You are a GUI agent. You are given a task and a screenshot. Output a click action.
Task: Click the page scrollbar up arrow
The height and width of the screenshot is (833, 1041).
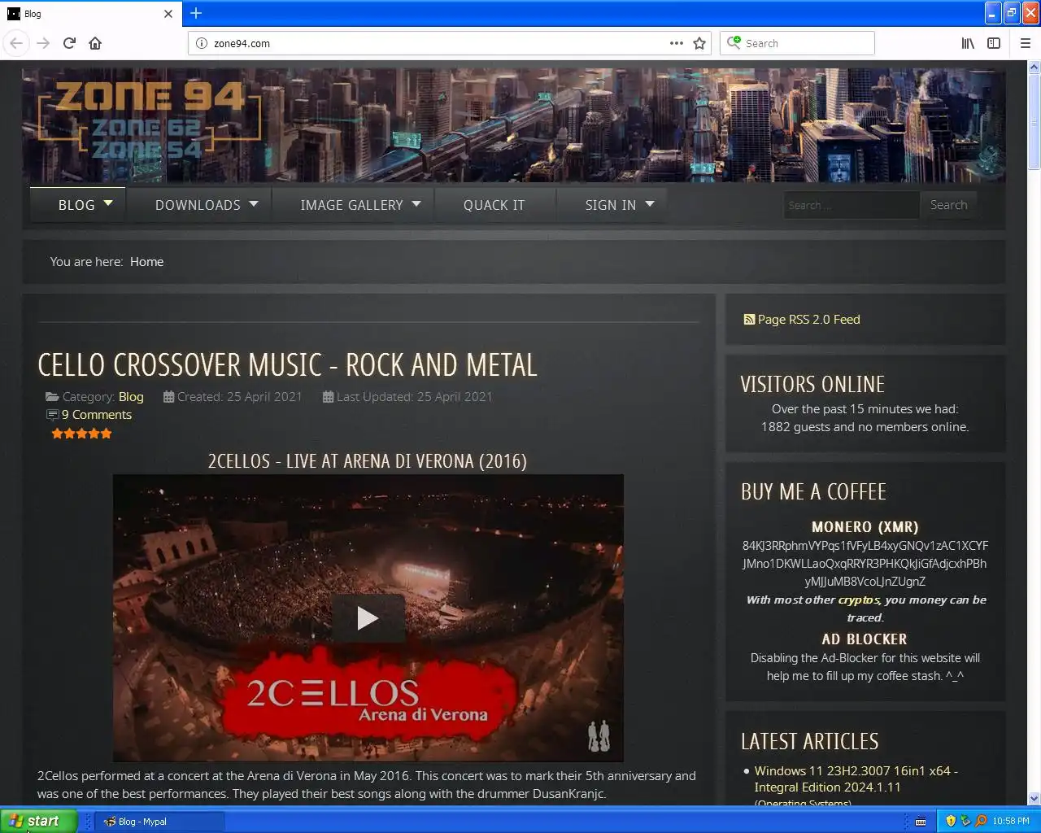click(x=1034, y=67)
